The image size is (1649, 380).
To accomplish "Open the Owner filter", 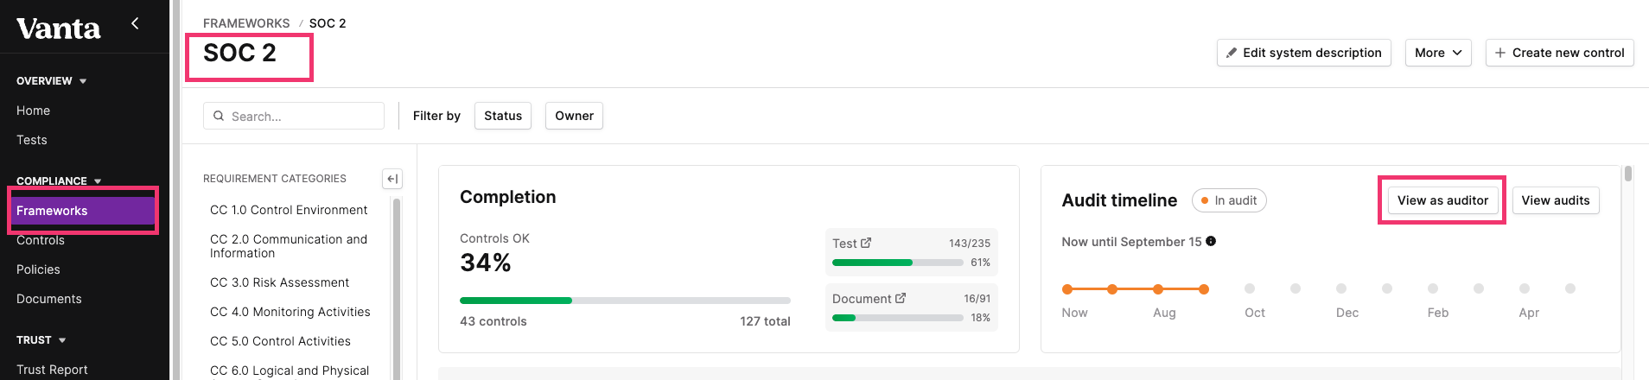I will [x=574, y=116].
